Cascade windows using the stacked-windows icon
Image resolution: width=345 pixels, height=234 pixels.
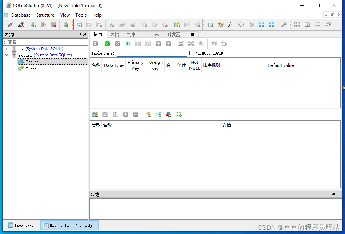pyautogui.click(x=328, y=25)
